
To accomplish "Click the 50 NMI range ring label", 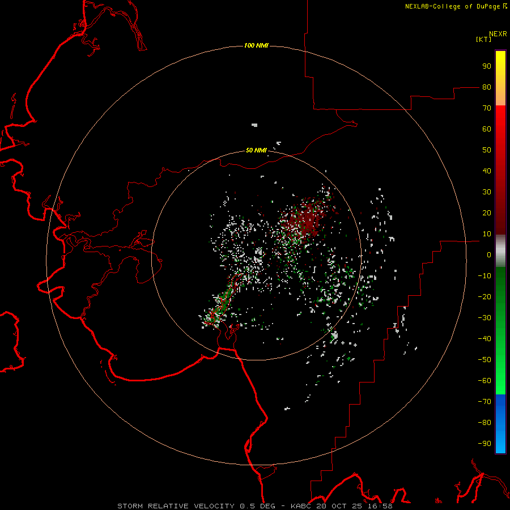I will [256, 150].
